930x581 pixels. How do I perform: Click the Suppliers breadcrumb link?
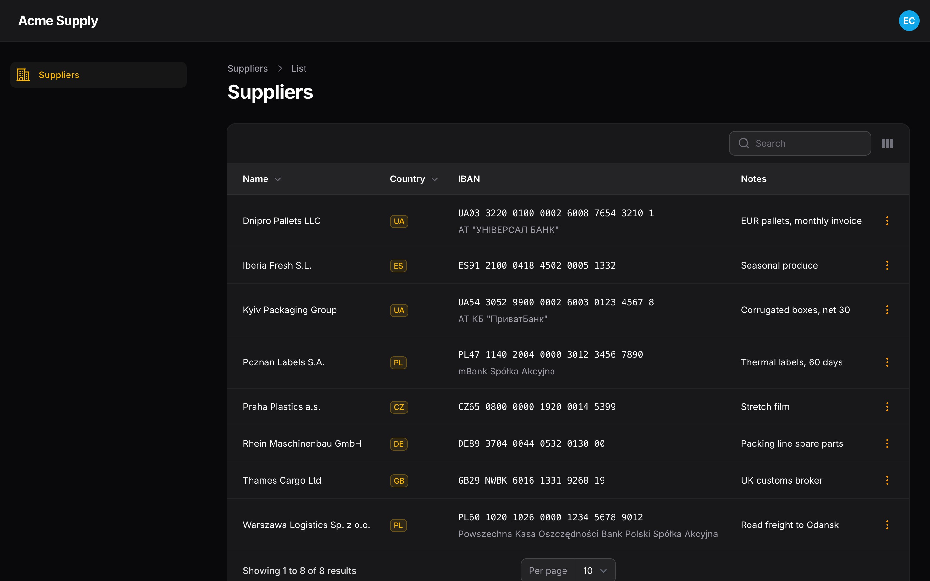click(247, 68)
